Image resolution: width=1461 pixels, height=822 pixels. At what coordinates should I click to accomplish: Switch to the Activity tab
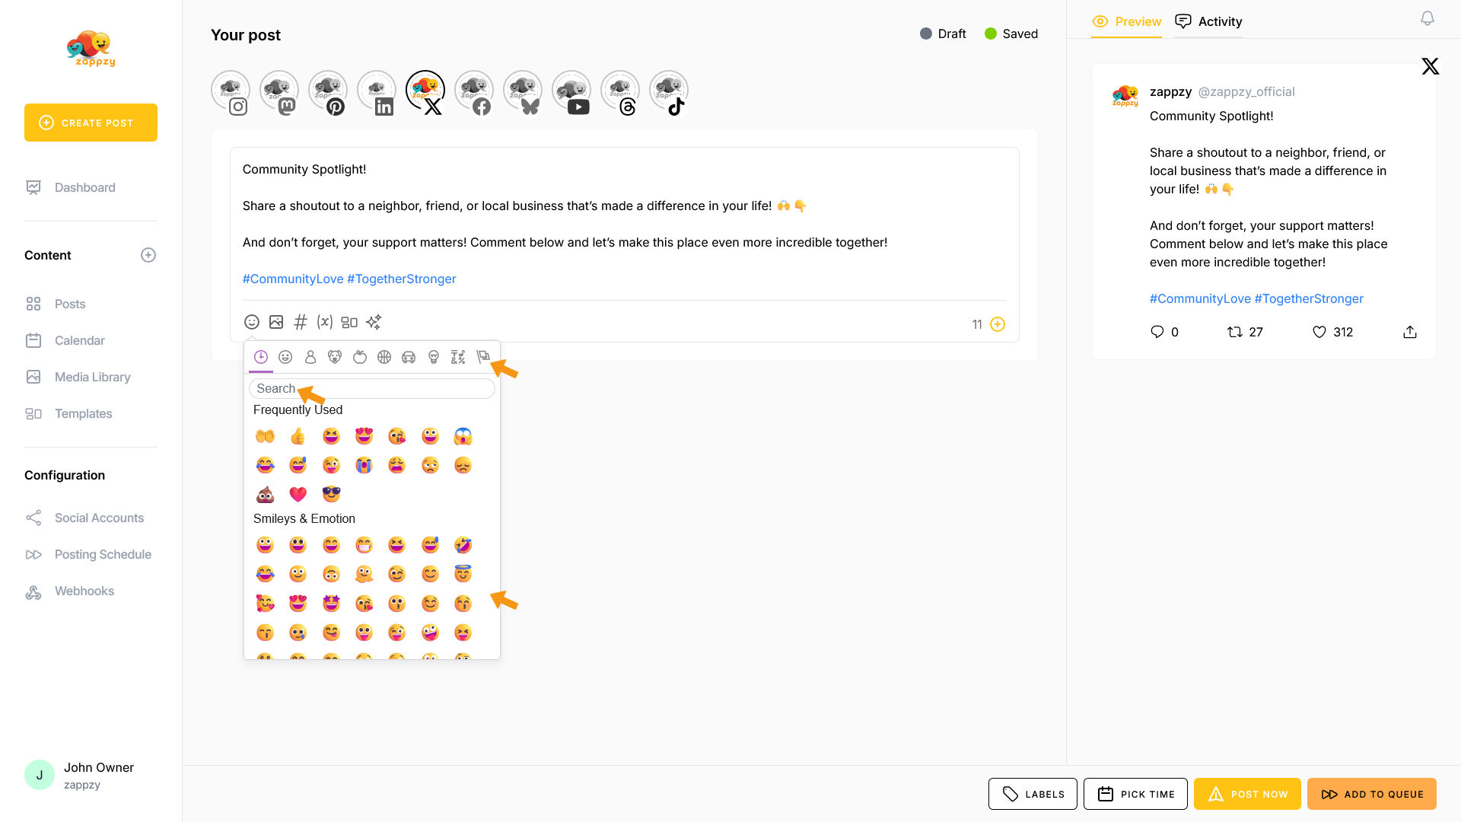1209,21
